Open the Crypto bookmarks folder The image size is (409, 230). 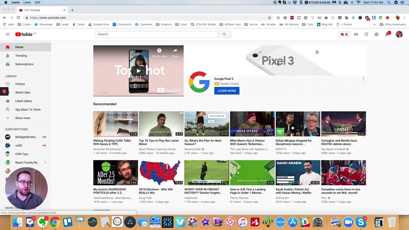pos(25,24)
